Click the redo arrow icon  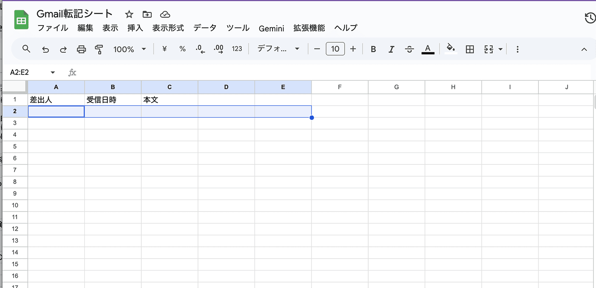[x=63, y=49]
